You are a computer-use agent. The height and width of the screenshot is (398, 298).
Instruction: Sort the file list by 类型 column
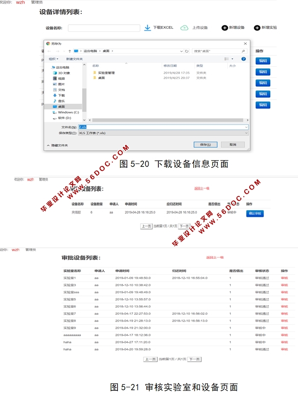click(x=199, y=66)
